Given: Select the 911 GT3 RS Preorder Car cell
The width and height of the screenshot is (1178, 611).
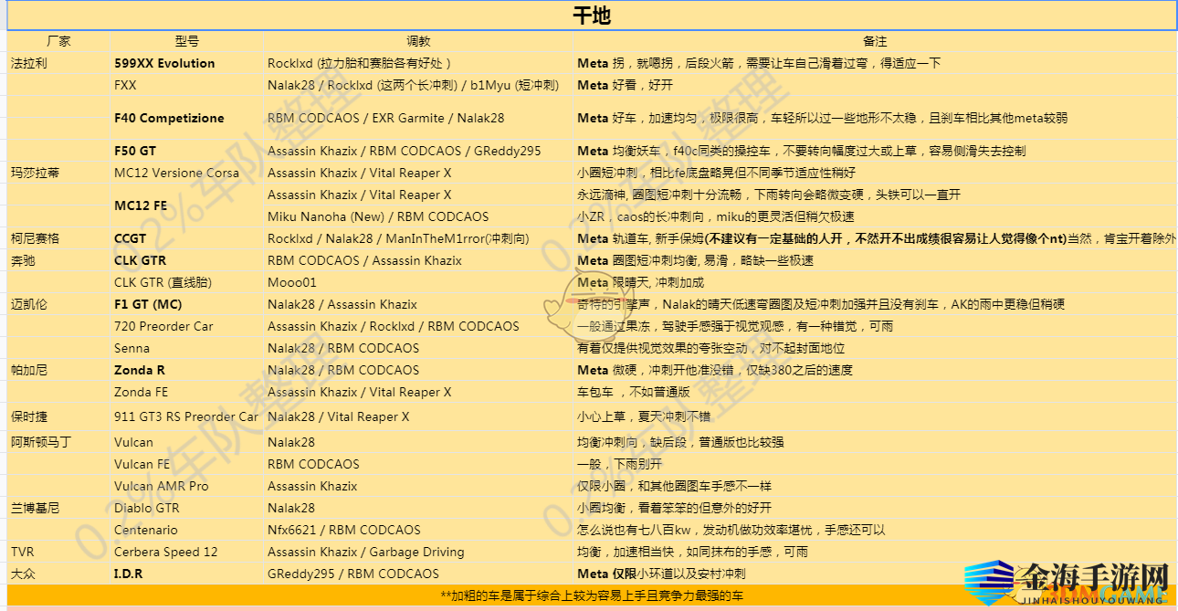Looking at the screenshot, I should click(x=187, y=416).
